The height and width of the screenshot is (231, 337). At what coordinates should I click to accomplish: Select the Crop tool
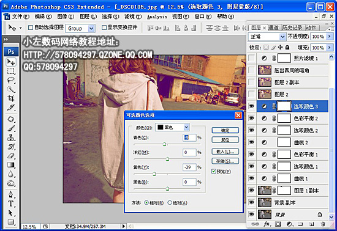11,98
